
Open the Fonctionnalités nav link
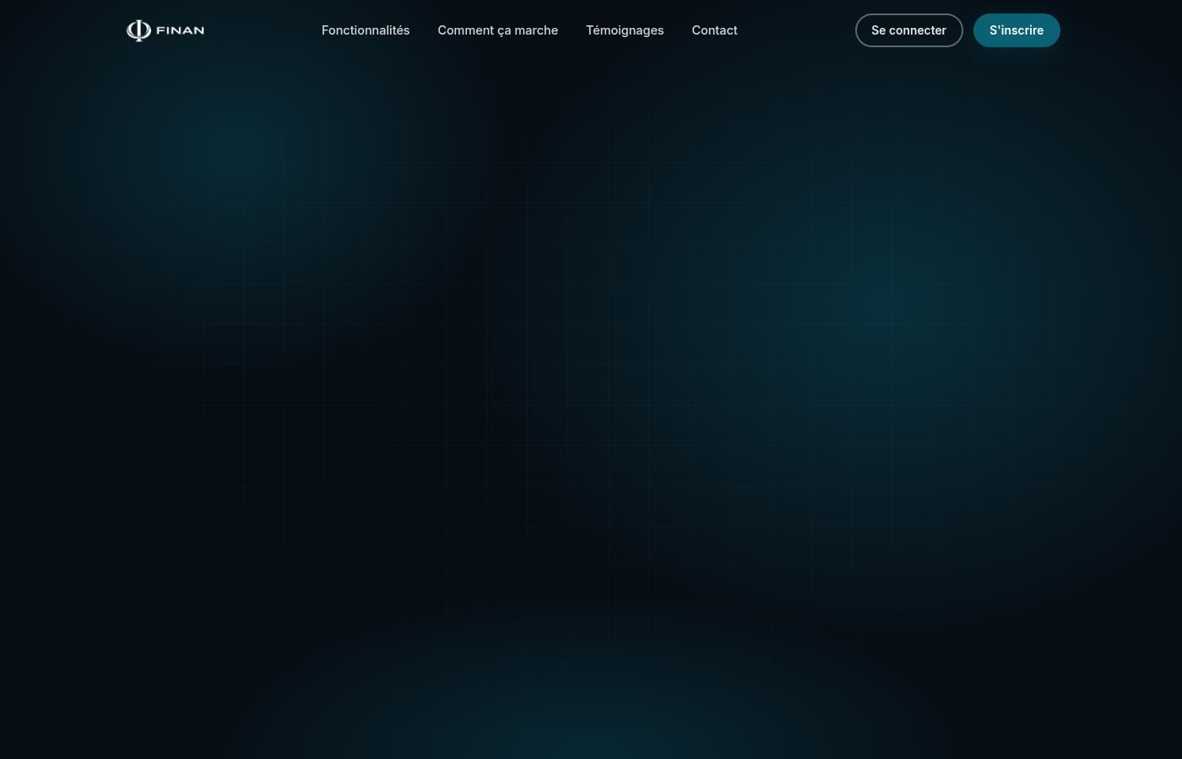click(366, 30)
